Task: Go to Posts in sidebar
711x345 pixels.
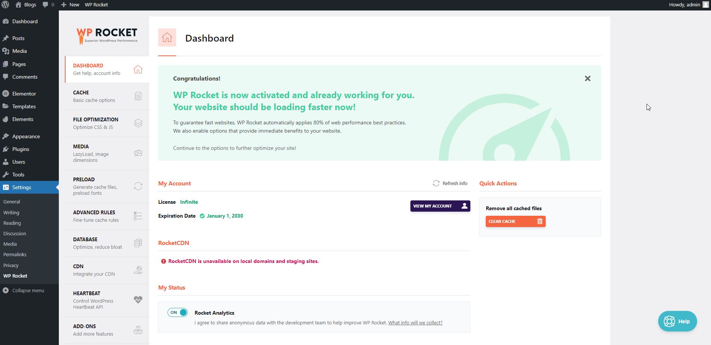Action: [29, 38]
